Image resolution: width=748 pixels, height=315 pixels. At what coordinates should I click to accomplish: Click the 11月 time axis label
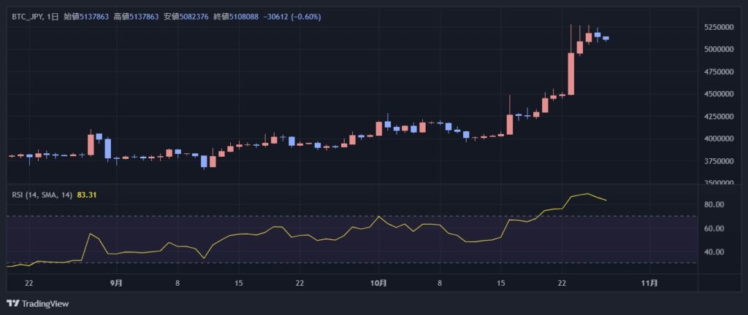point(649,283)
